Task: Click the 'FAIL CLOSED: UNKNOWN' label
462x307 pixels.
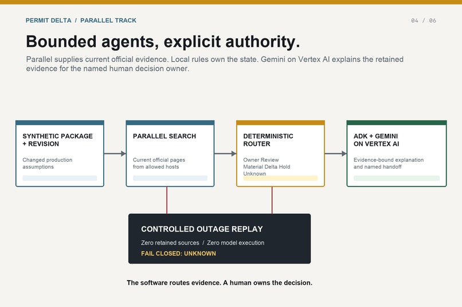Action: tap(178, 253)
